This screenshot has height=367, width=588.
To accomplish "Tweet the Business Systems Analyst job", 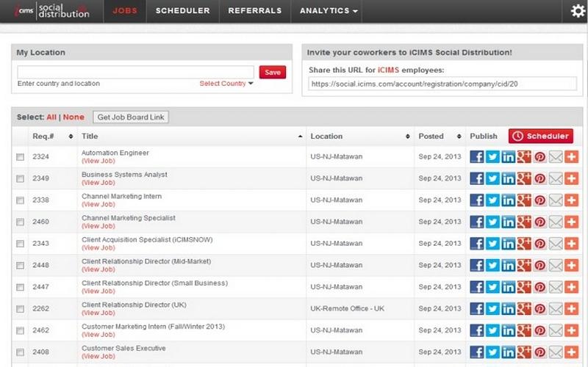I will coord(492,178).
